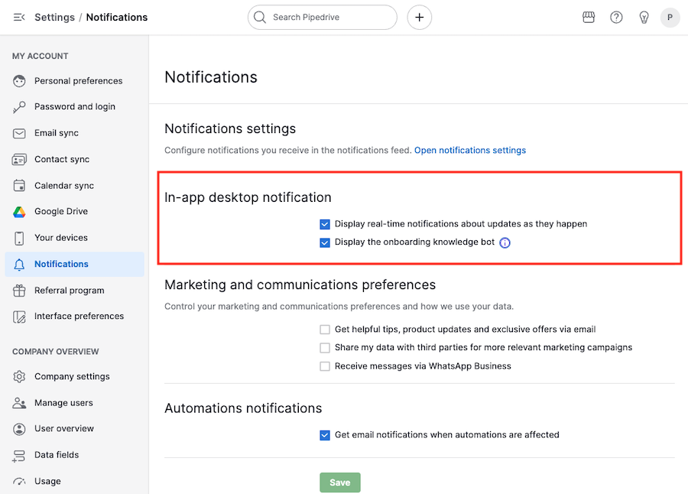The height and width of the screenshot is (494, 688).
Task: Click the Email sync envelope icon
Action: point(19,132)
